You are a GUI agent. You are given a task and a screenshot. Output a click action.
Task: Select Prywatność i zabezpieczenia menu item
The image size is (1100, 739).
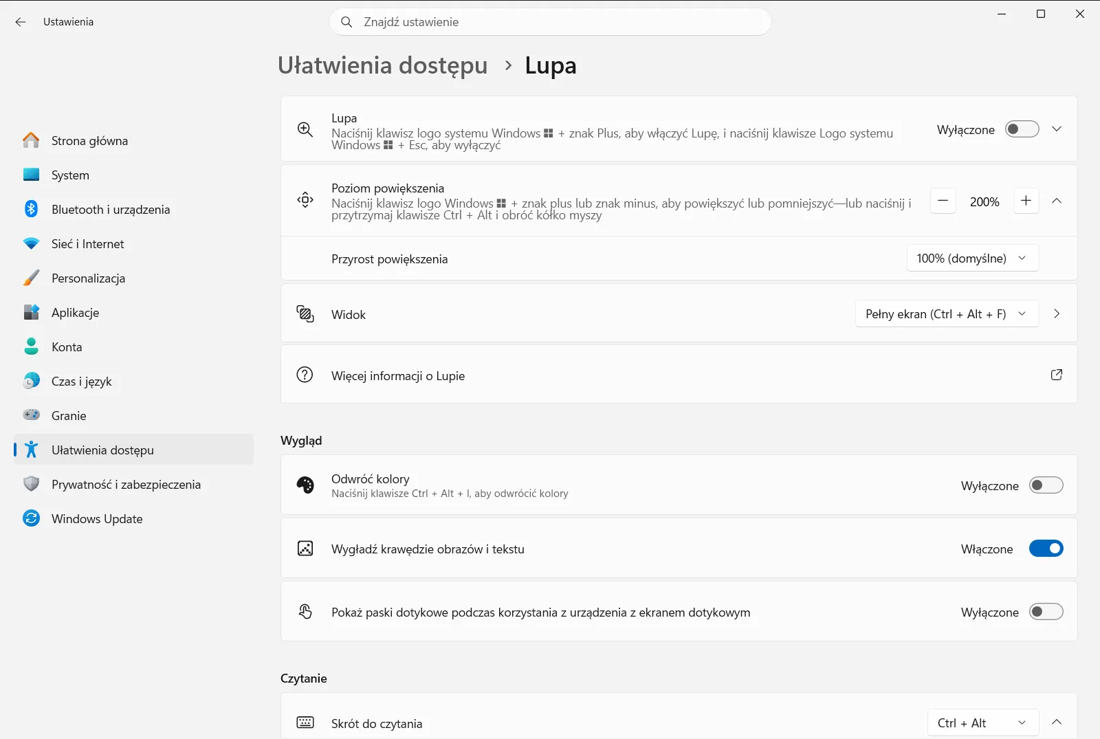[x=134, y=484]
